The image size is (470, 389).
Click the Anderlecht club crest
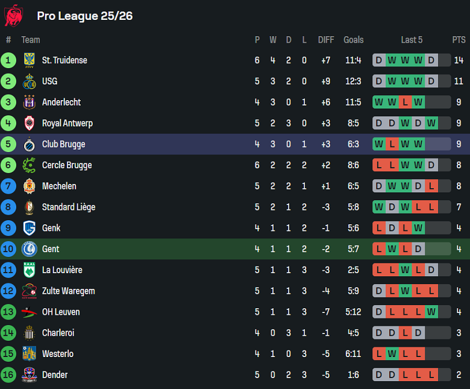29,103
